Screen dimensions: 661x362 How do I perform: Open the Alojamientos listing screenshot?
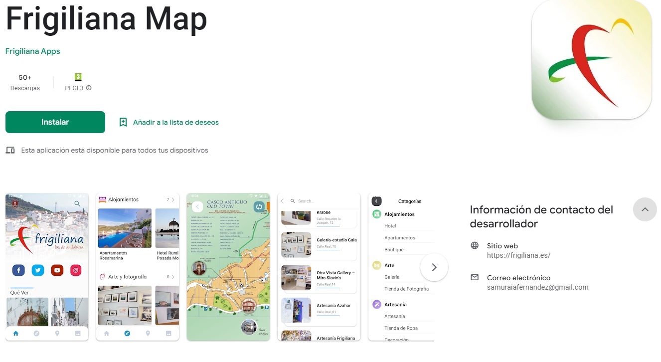(138, 267)
